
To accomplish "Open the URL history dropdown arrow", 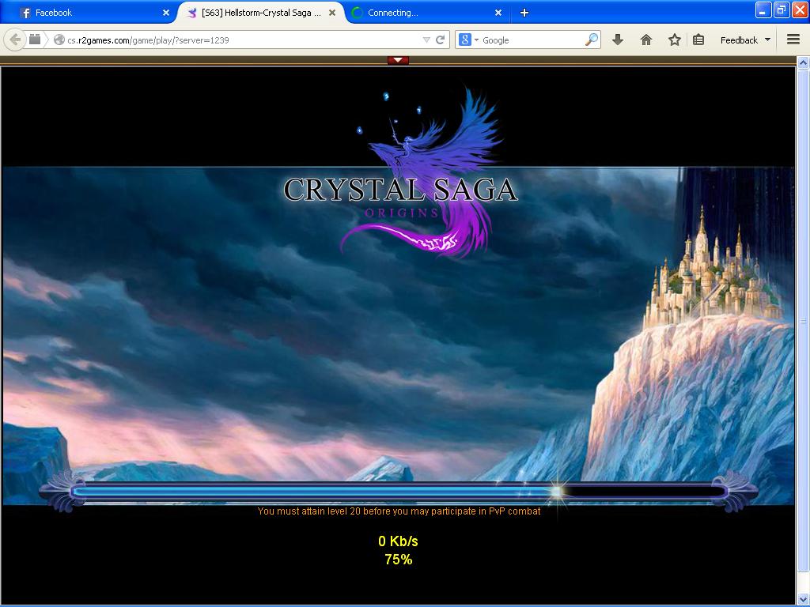I will (x=426, y=40).
